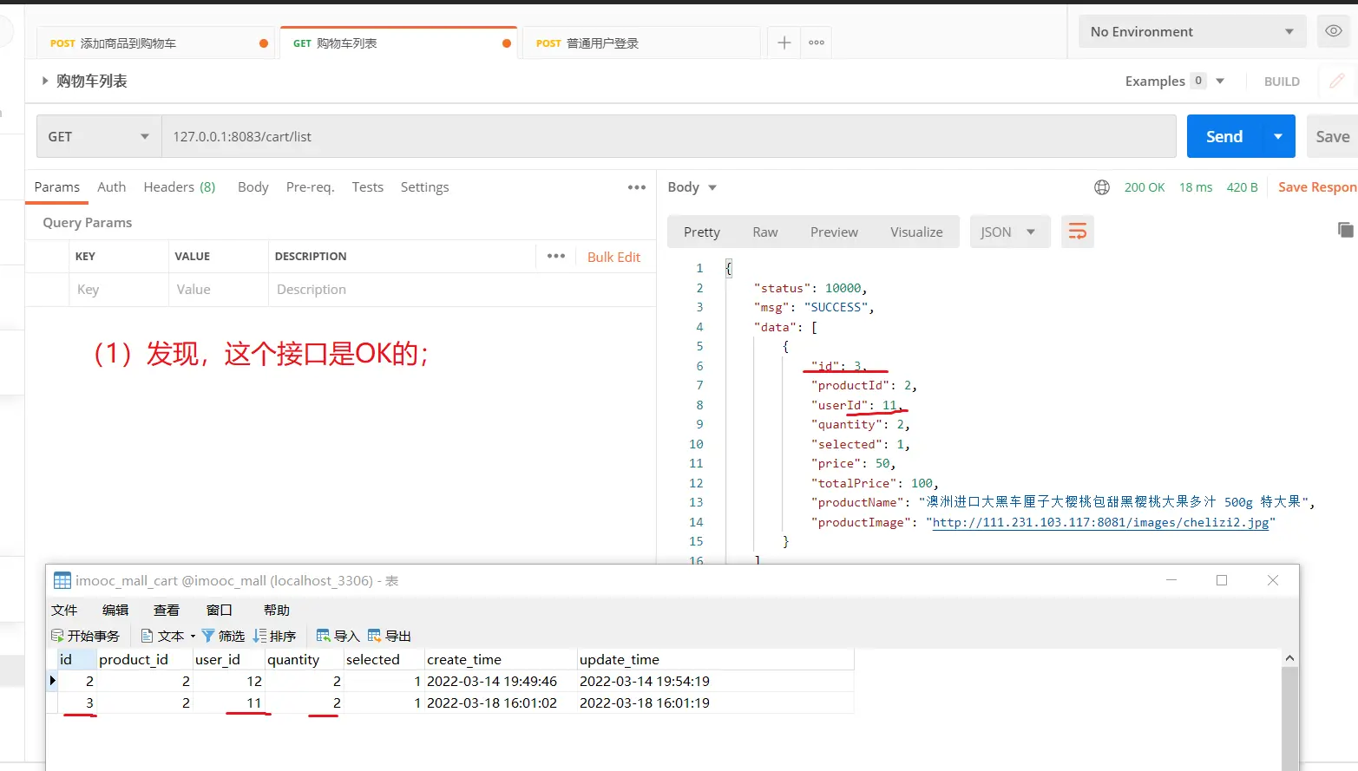
Task: Open the GET method dropdown
Action: tap(98, 137)
